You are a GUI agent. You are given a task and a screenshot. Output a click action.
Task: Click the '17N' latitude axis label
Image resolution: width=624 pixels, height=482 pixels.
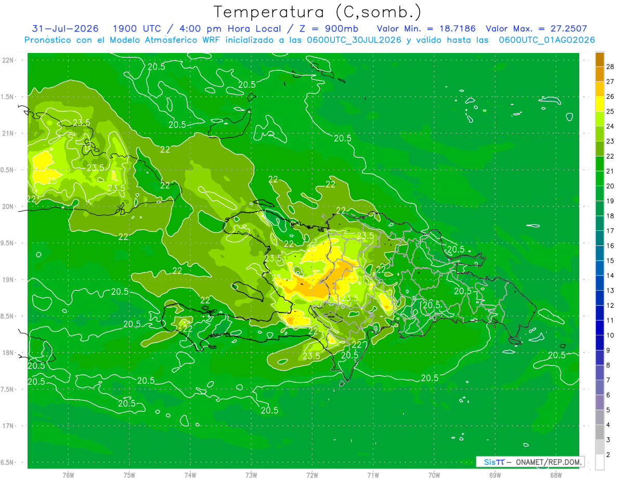tap(9, 426)
